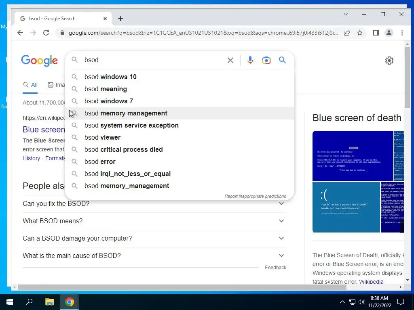
Task: Switch to the All results tab
Action: [x=30, y=85]
